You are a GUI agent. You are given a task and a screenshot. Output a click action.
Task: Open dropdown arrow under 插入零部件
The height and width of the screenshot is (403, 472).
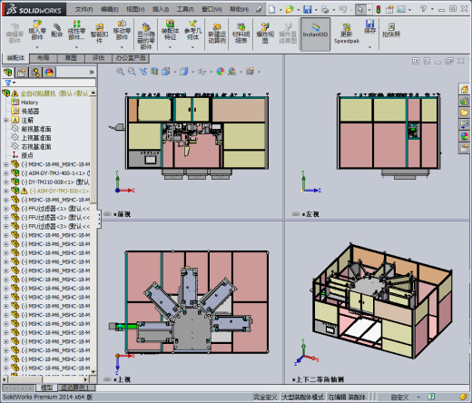[37, 47]
